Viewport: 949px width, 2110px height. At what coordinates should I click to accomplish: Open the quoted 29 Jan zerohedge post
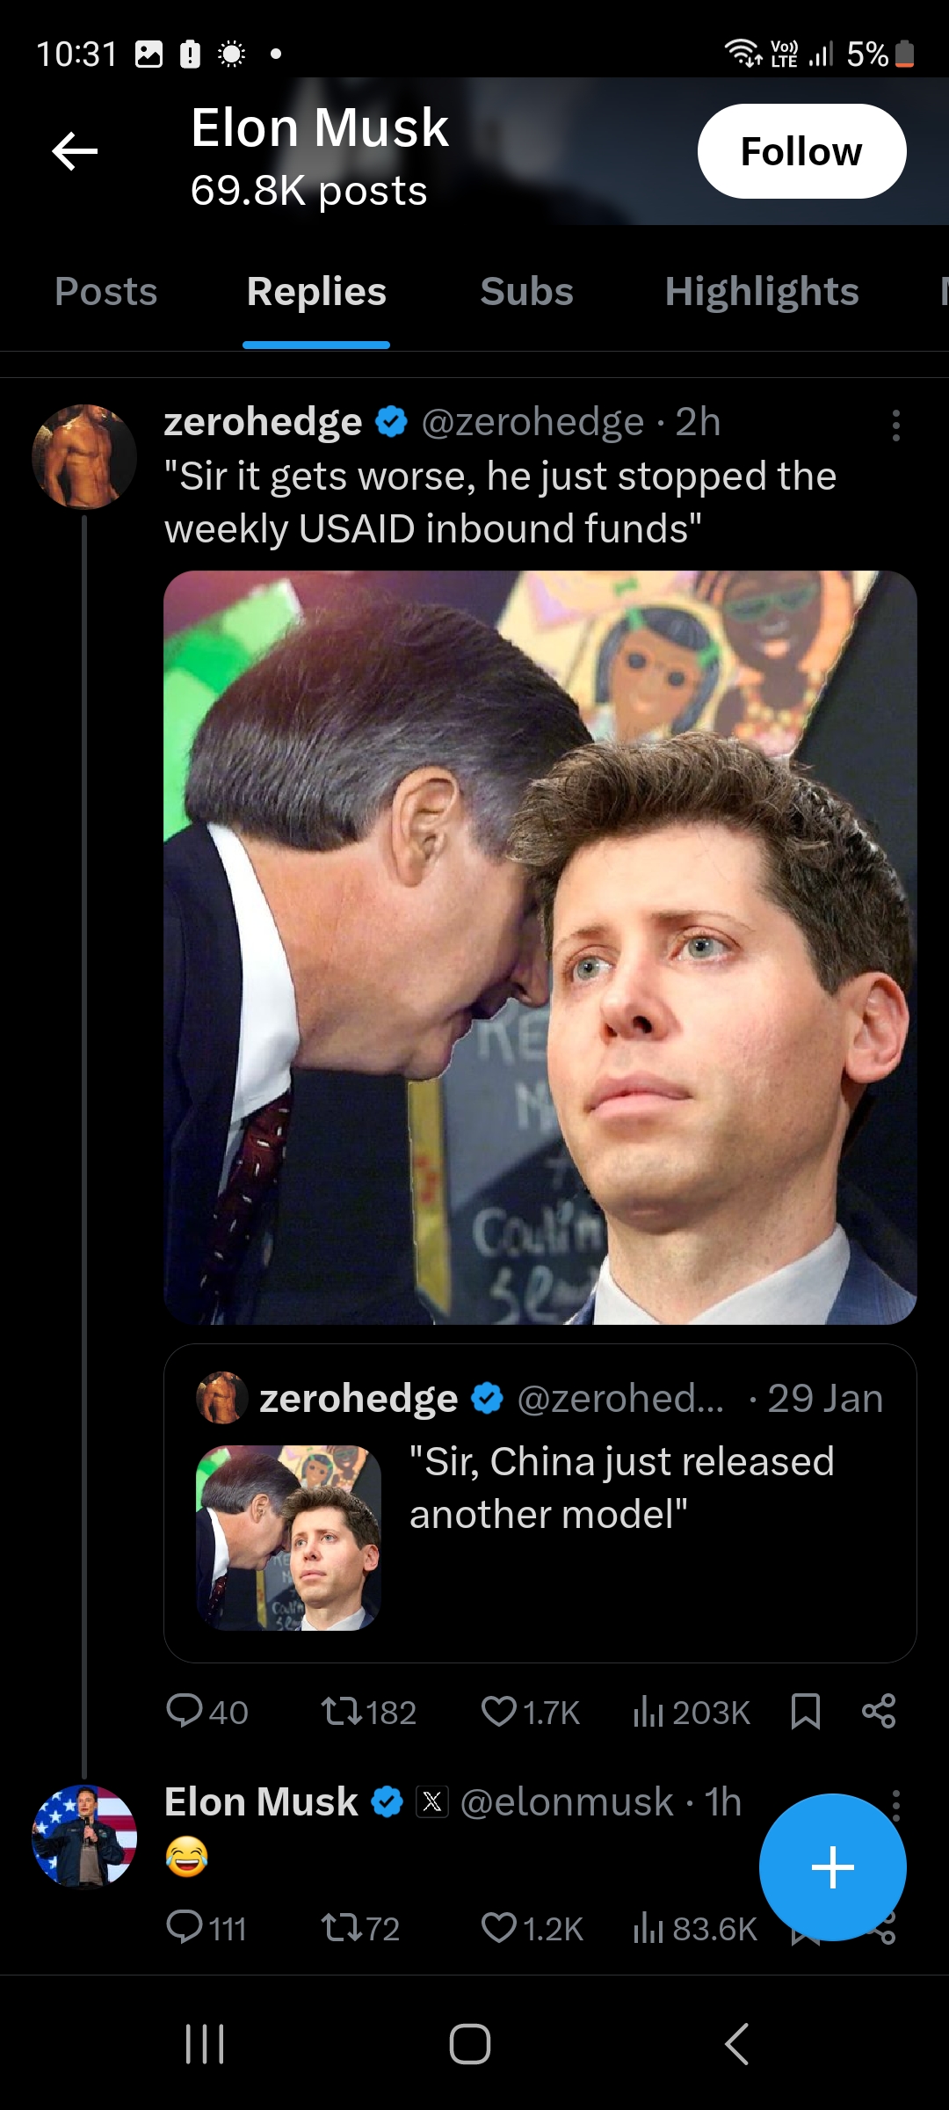(x=540, y=1502)
